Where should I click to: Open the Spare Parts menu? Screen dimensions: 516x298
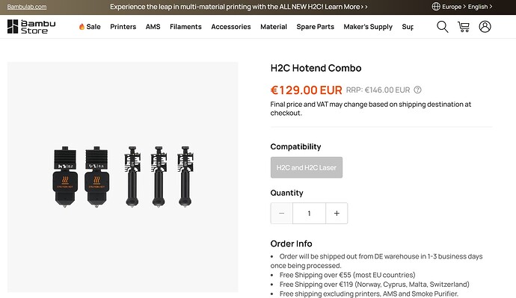(x=316, y=27)
